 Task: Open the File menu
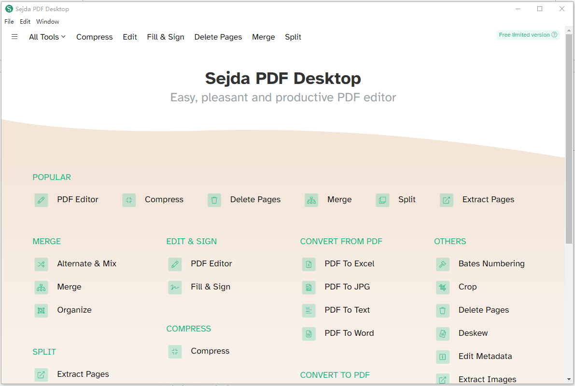tap(9, 22)
